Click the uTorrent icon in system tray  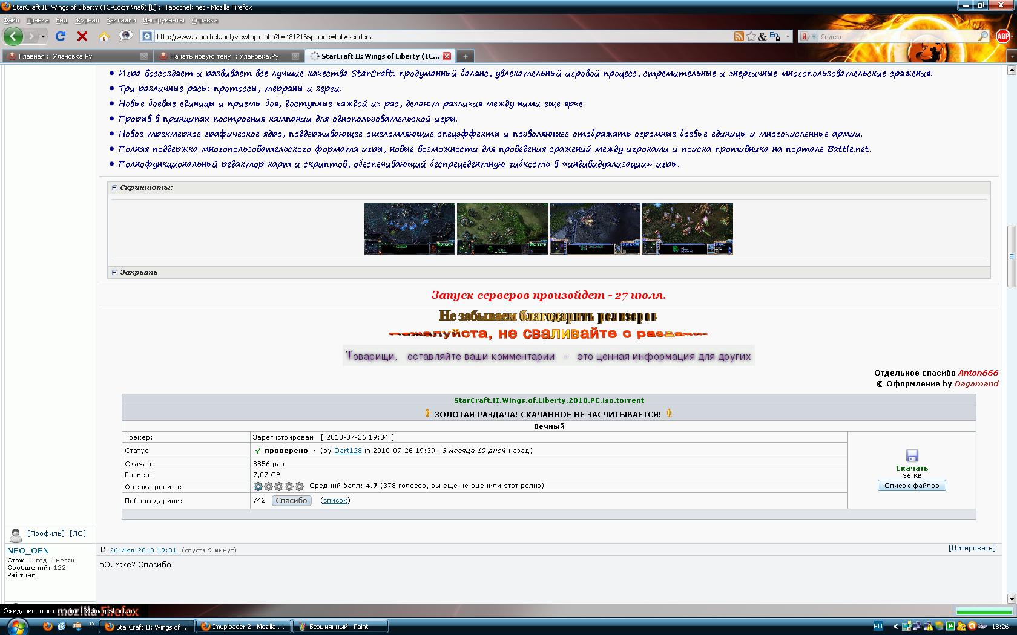tap(952, 627)
